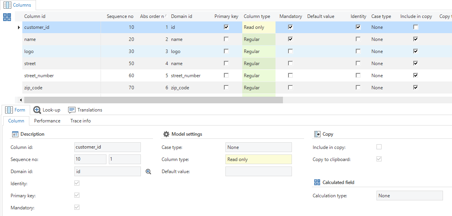452x216 pixels.
Task: Sort by Sequence no column header
Action: click(x=120, y=16)
